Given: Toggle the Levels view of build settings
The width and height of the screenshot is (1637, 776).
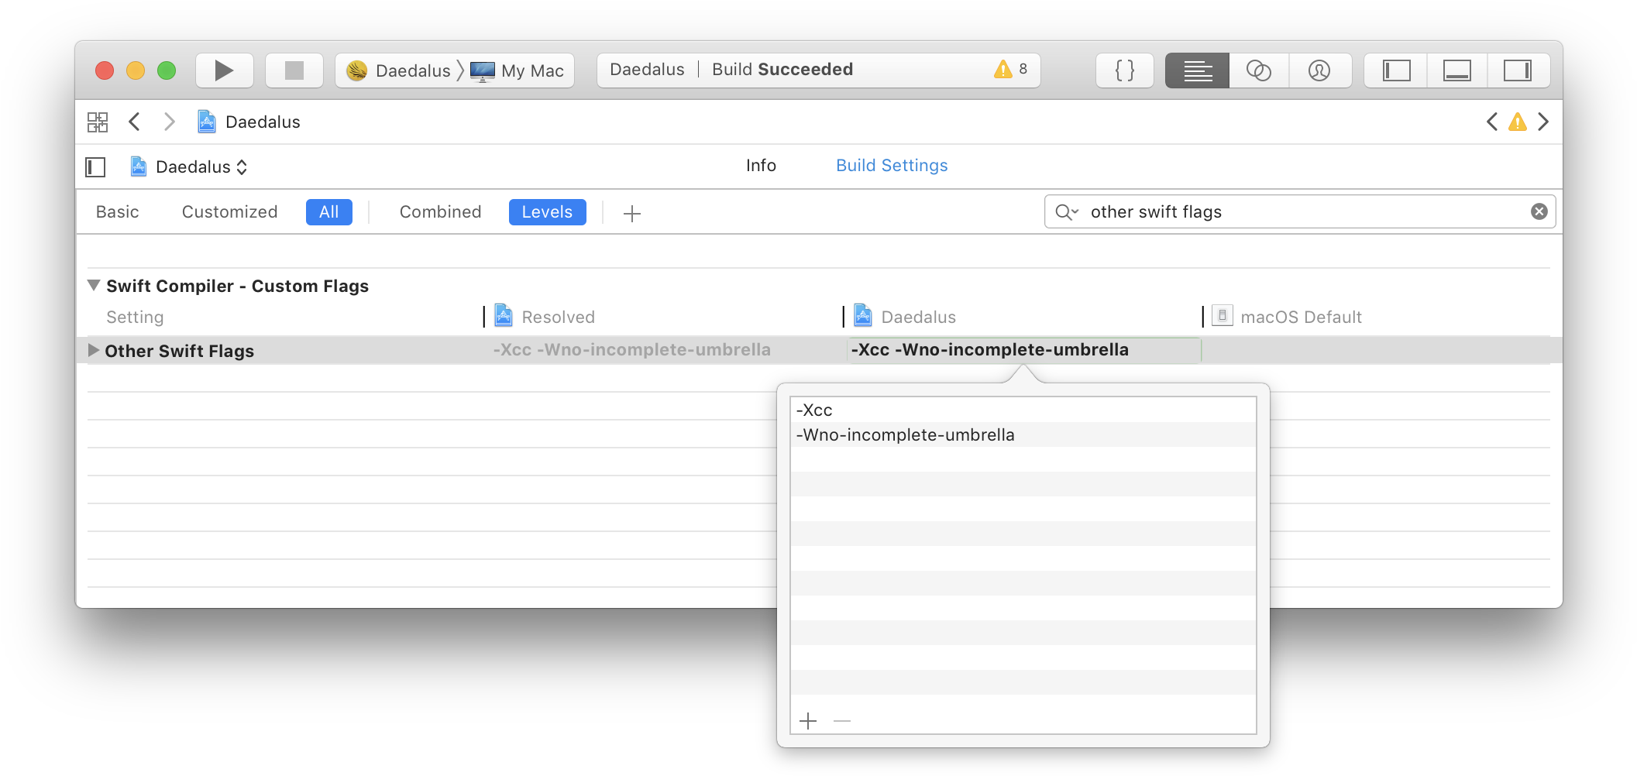Looking at the screenshot, I should 547,211.
